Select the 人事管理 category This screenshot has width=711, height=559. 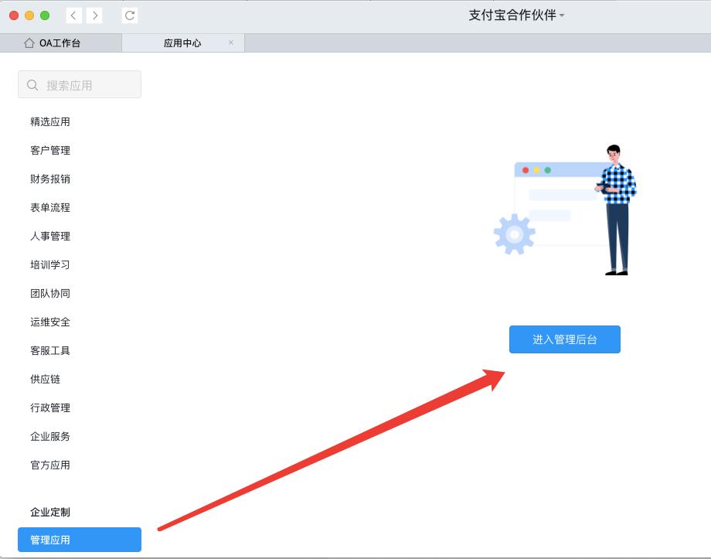49,236
